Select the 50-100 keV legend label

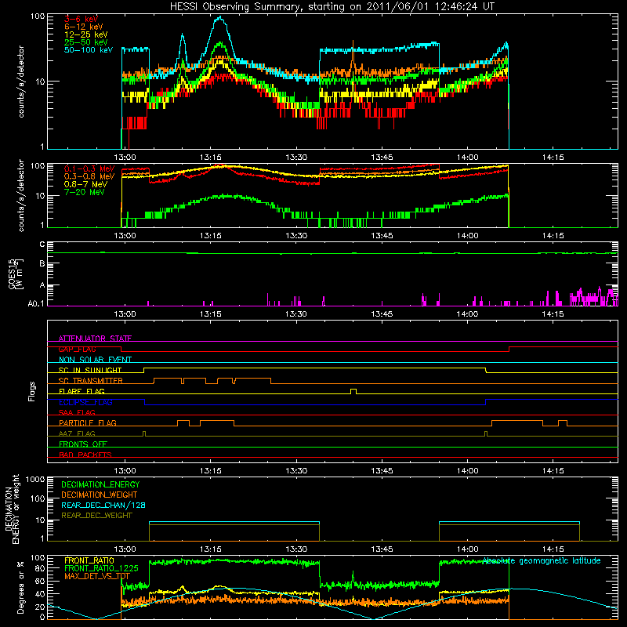click(x=89, y=50)
